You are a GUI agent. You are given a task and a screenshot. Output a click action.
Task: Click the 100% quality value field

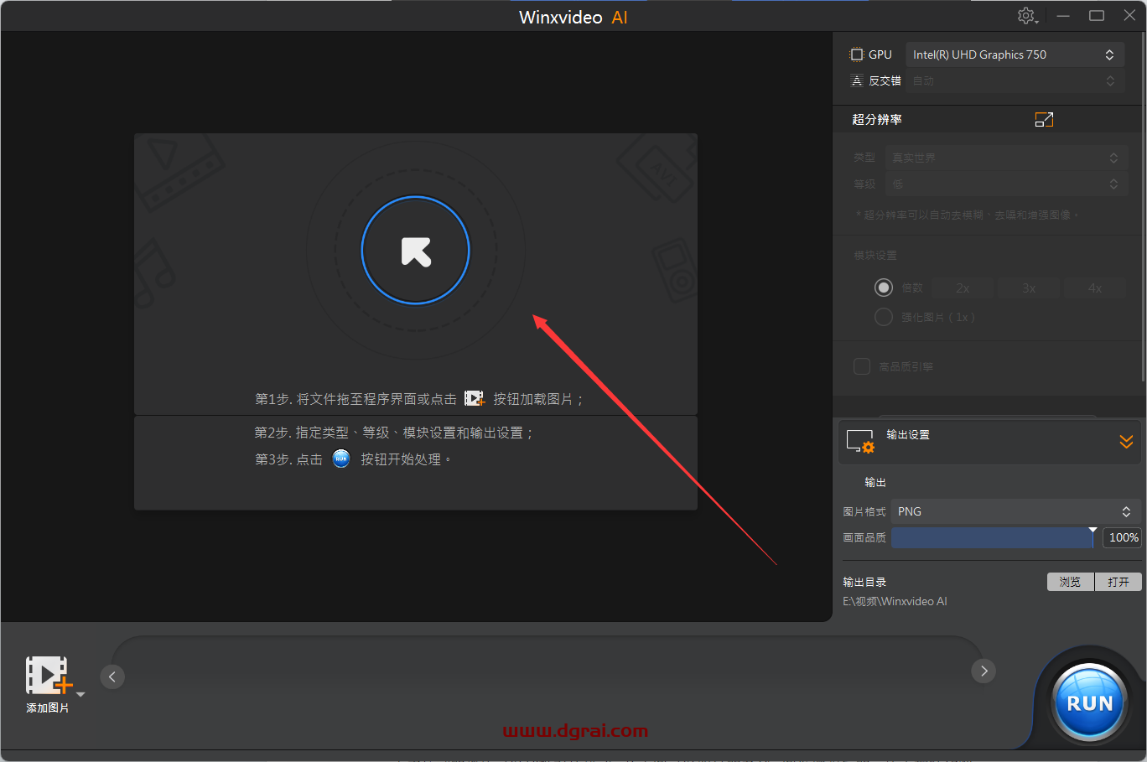1122,537
